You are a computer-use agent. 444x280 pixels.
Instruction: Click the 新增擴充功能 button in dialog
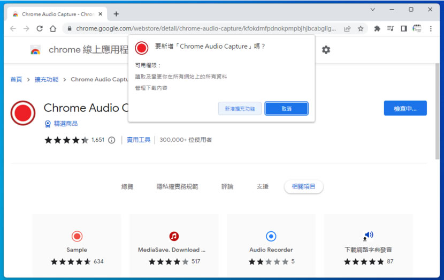[x=240, y=109]
